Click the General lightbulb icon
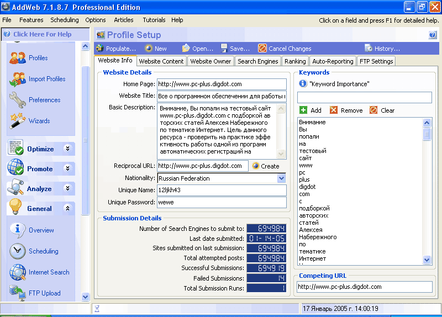This screenshot has width=442, height=317. tap(15, 207)
